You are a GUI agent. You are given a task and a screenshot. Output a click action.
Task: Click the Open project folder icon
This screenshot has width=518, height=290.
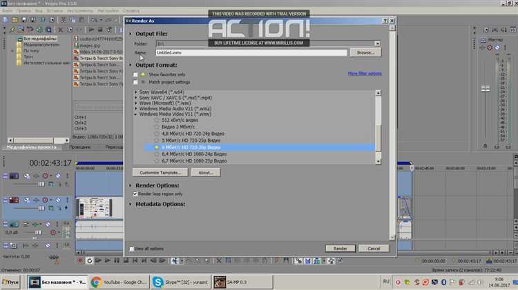pos(15,20)
